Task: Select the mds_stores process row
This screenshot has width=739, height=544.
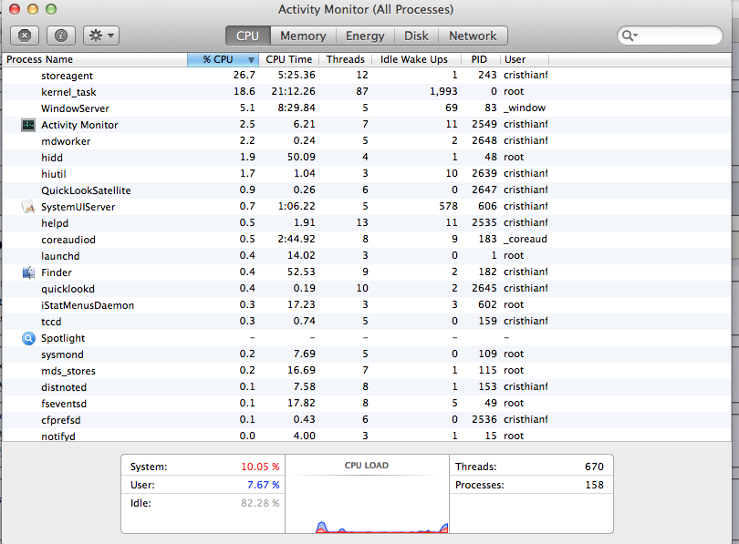Action: click(x=367, y=370)
